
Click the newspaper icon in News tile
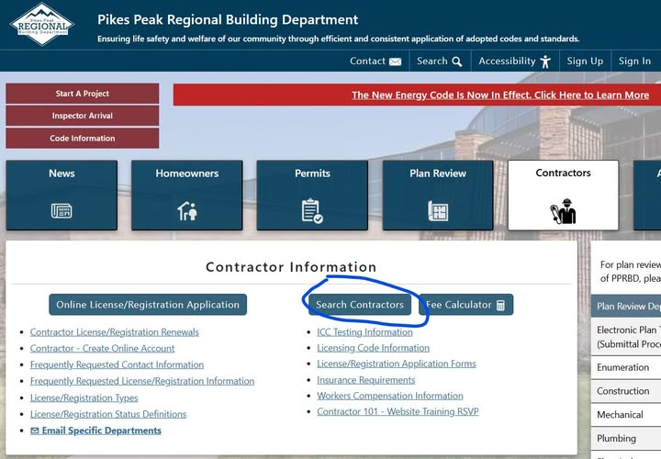[x=62, y=210]
